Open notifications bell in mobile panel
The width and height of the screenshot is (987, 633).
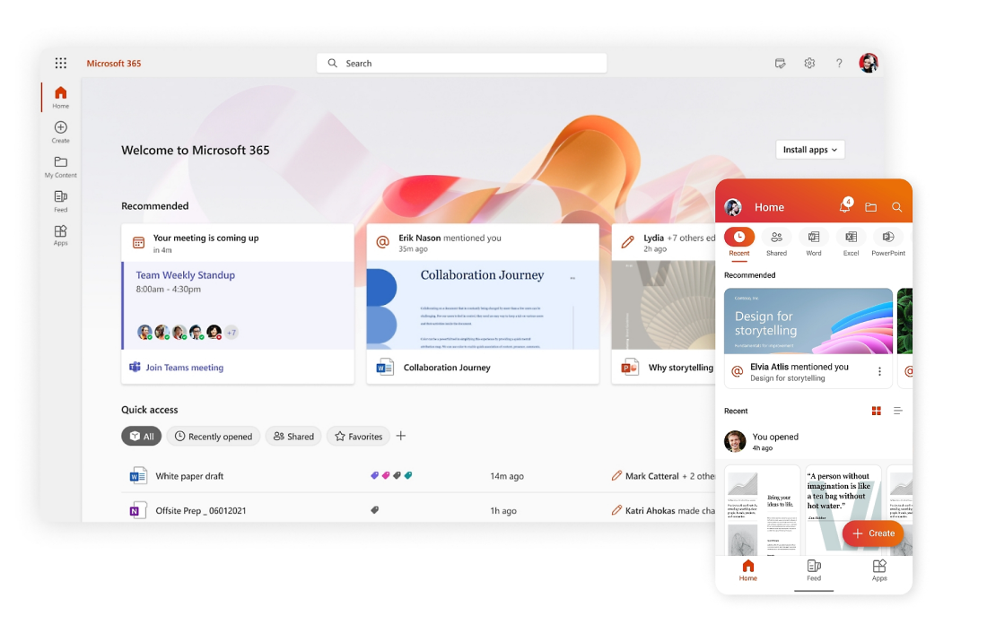coord(844,207)
